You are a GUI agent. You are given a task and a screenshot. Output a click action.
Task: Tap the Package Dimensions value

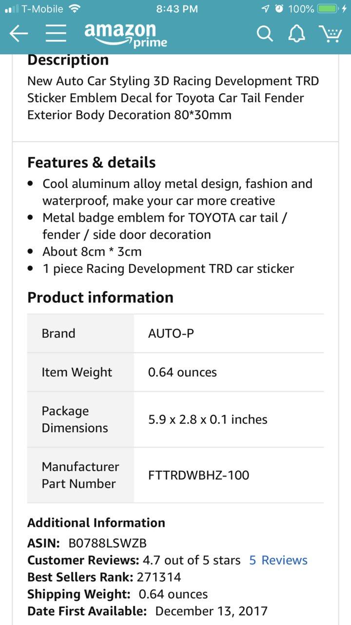click(x=208, y=419)
